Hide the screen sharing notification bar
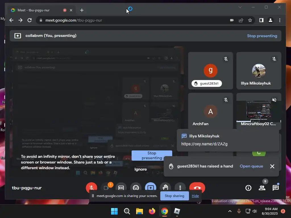The image size is (291, 218). 195,196
